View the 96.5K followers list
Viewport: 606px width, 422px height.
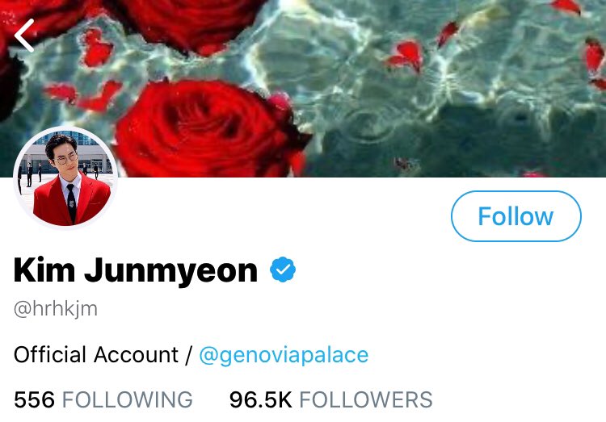click(x=330, y=399)
